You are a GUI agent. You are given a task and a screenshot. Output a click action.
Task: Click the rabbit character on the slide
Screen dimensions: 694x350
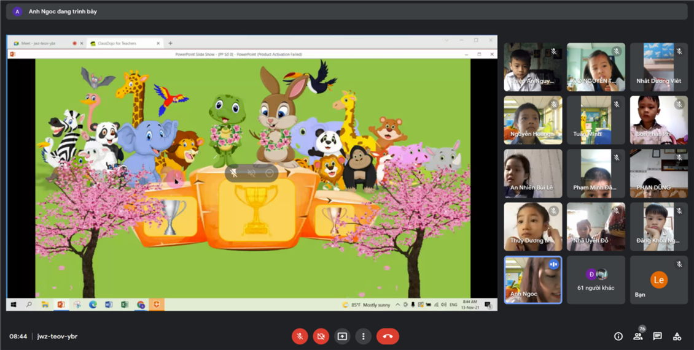(277, 117)
